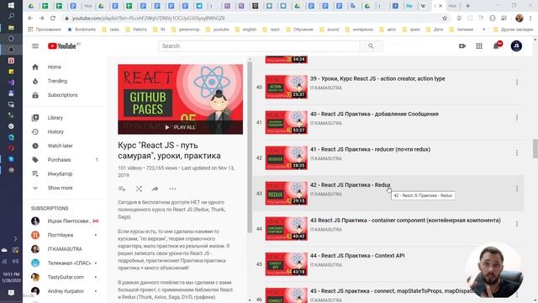
Task: Open the notifications bell
Action: pos(497,46)
